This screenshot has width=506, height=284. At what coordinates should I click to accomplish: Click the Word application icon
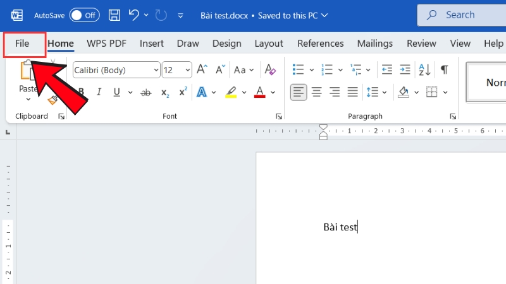tap(17, 15)
